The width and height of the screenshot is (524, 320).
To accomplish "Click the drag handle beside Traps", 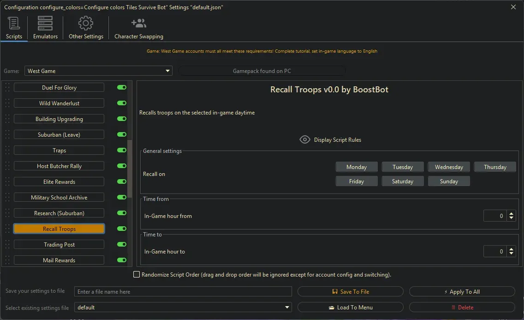I will pyautogui.click(x=7, y=151).
